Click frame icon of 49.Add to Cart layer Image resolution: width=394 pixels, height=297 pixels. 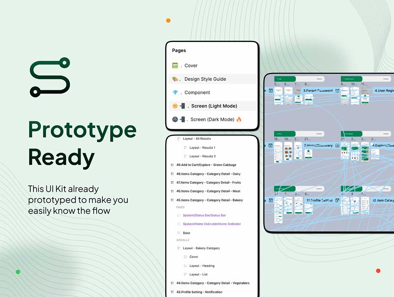tap(172, 165)
